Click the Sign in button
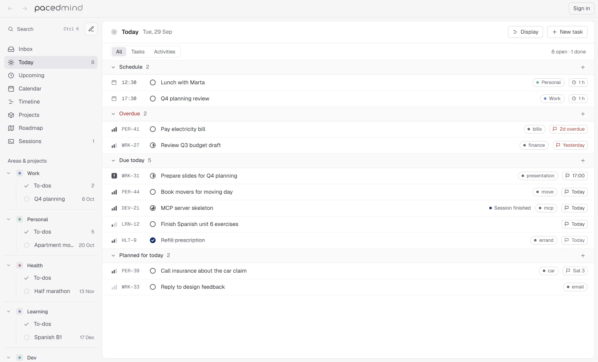The image size is (598, 362). [581, 8]
